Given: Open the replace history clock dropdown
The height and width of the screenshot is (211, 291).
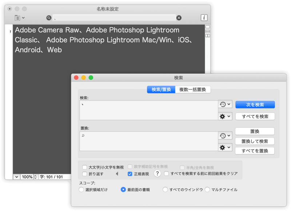Looking at the screenshot, I should point(225,135).
